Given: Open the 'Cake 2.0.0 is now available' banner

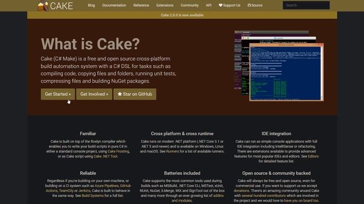Looking at the screenshot, I should [x=182, y=15].
